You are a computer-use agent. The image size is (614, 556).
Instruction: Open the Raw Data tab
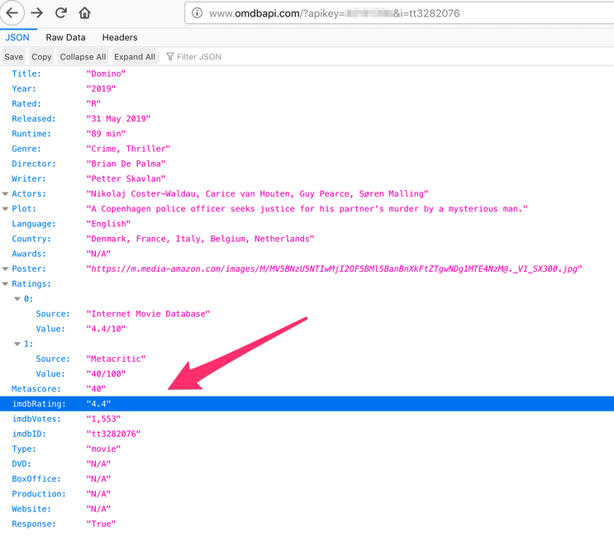click(66, 37)
